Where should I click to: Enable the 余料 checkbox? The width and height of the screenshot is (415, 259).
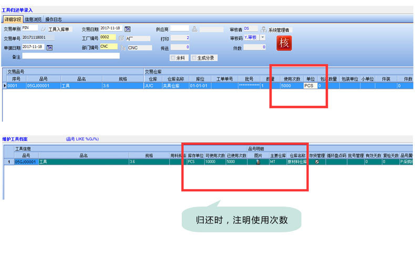click(x=173, y=58)
